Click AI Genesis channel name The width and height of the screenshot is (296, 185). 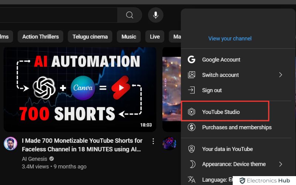(x=34, y=159)
